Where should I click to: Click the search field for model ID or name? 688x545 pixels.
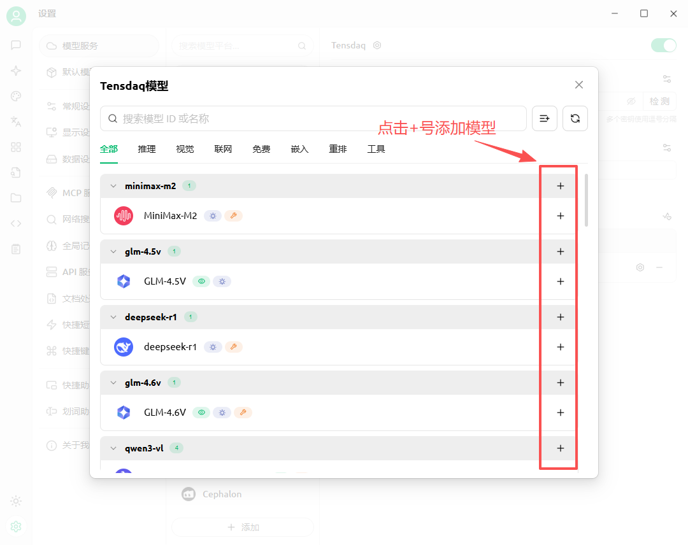coord(313,118)
